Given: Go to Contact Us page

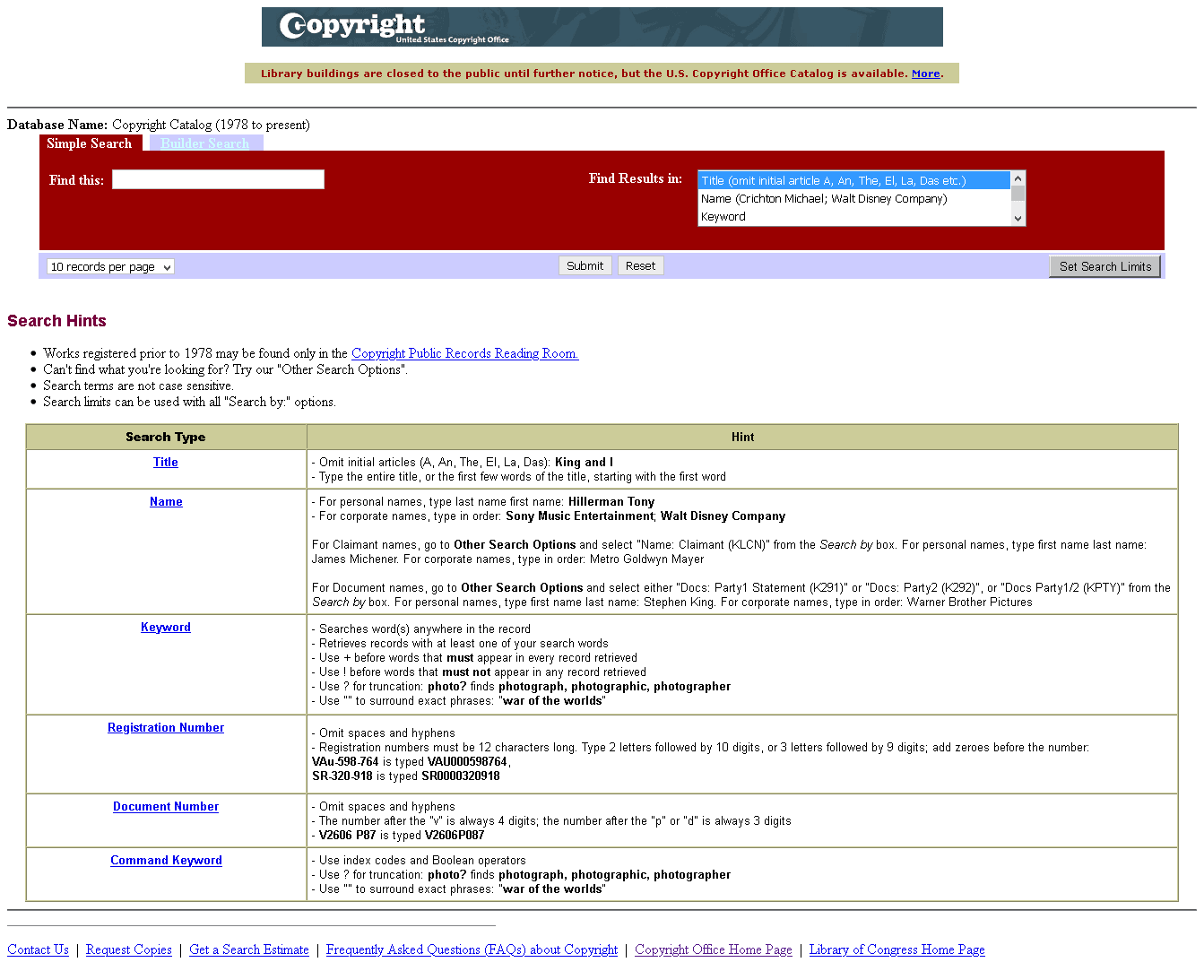Looking at the screenshot, I should [x=38, y=949].
